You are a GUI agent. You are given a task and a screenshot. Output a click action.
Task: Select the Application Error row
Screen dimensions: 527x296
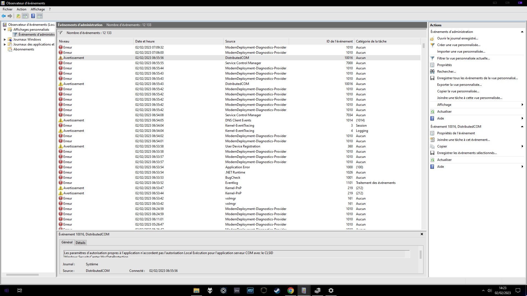[239, 167]
